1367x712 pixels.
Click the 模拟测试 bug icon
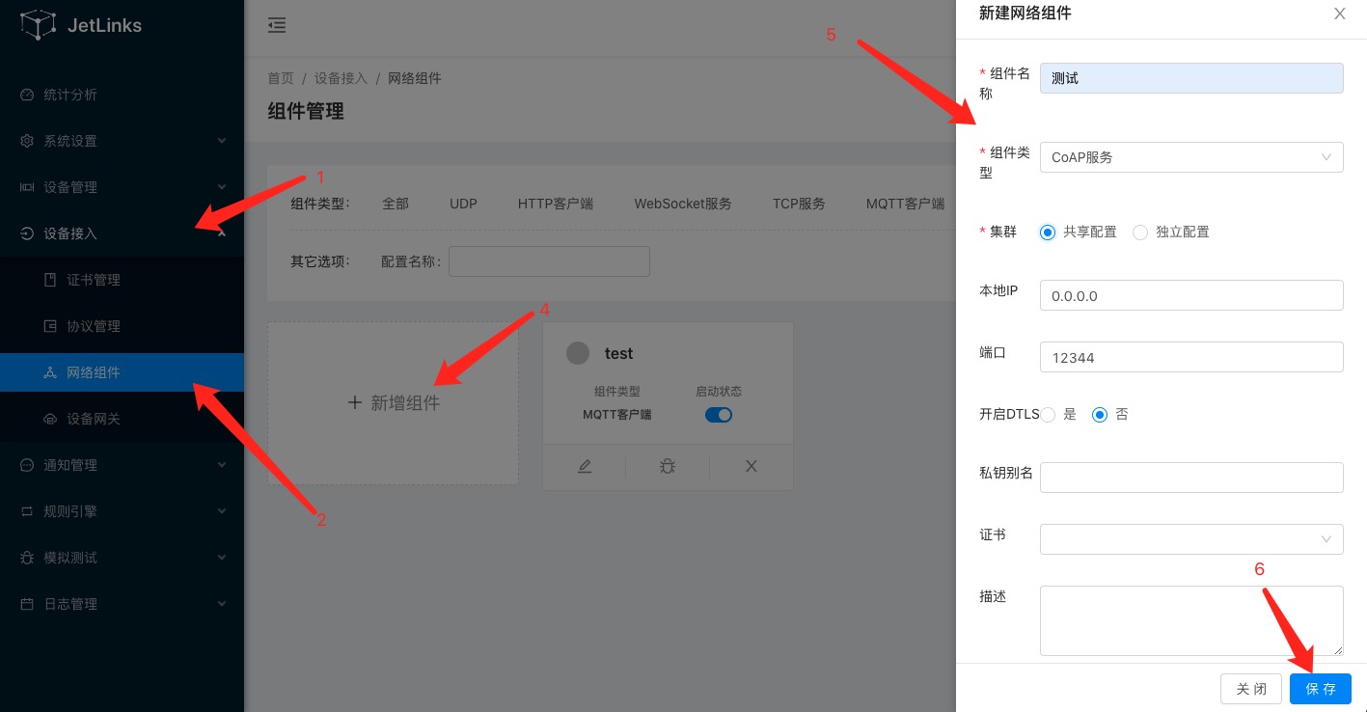point(27,558)
